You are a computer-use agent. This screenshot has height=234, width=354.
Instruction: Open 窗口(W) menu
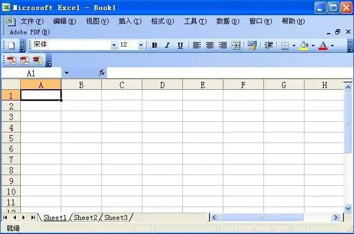point(261,21)
